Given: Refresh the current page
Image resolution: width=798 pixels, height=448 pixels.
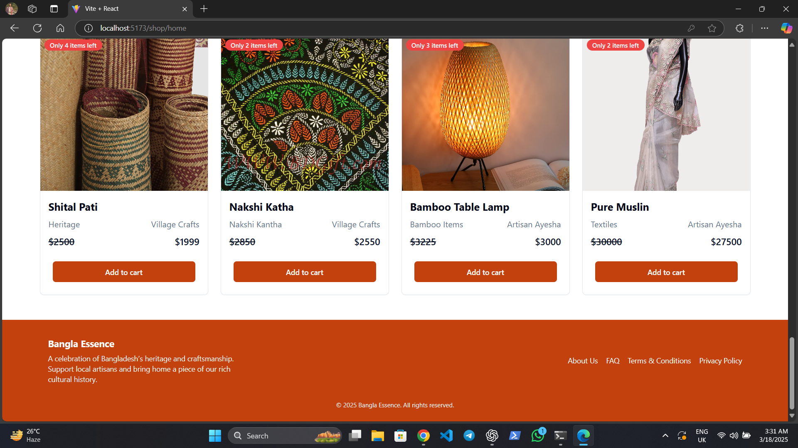Looking at the screenshot, I should 37,28.
